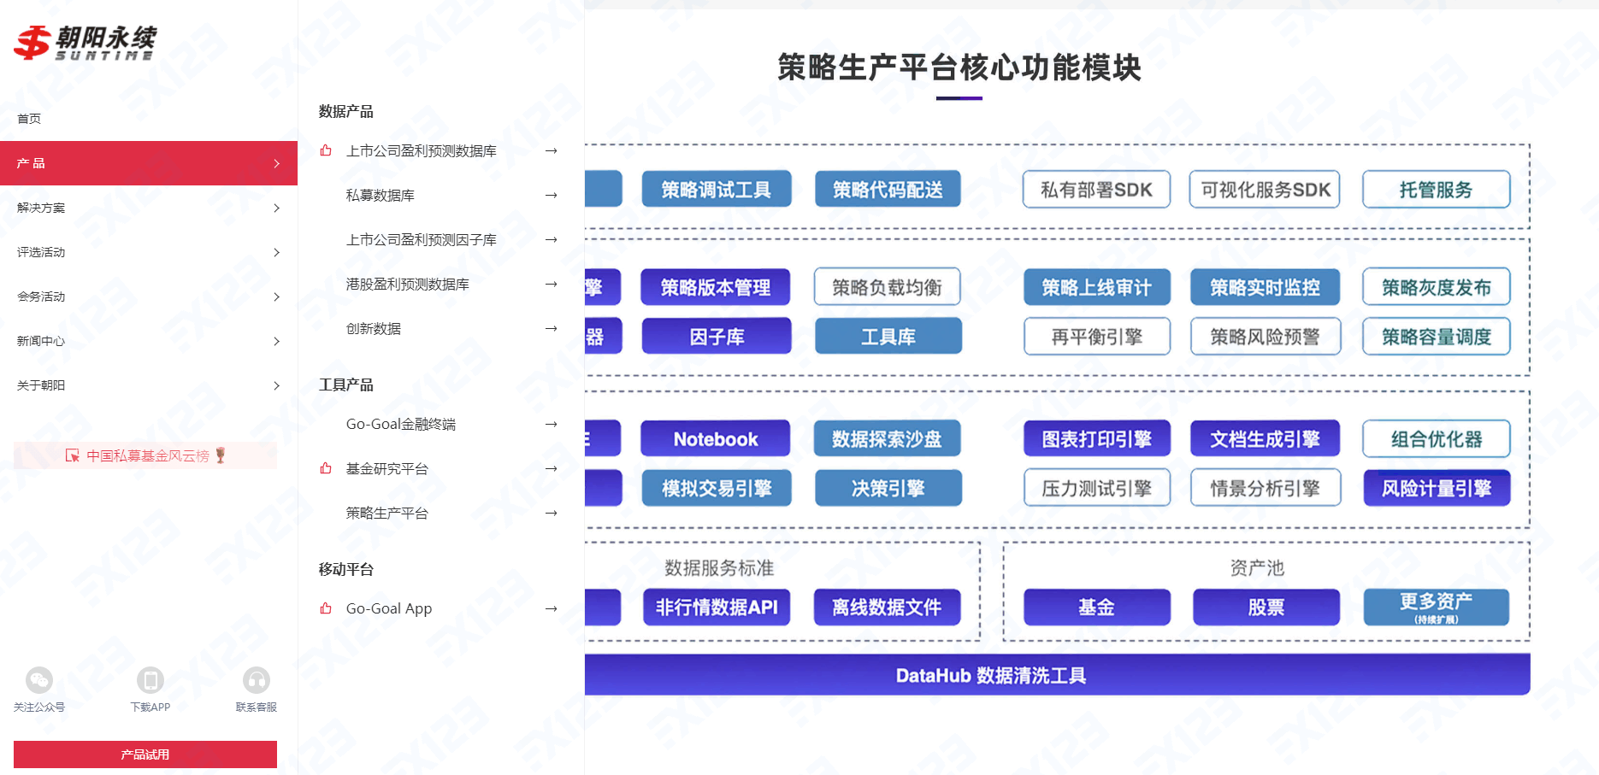The image size is (1599, 775).
Task: Select 关于朝阳 sidebar menu item
Action: pyautogui.click(x=149, y=385)
